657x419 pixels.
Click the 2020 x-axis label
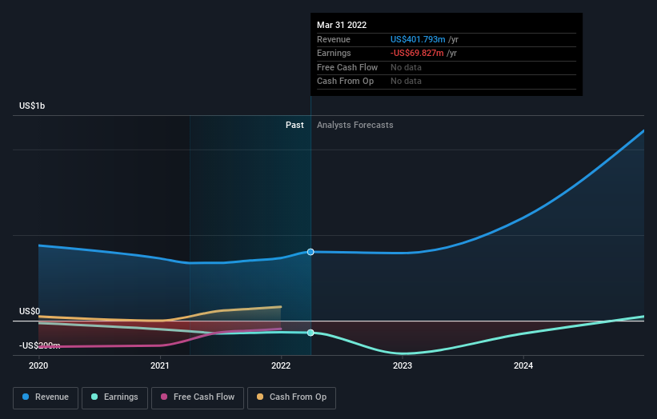click(x=38, y=366)
